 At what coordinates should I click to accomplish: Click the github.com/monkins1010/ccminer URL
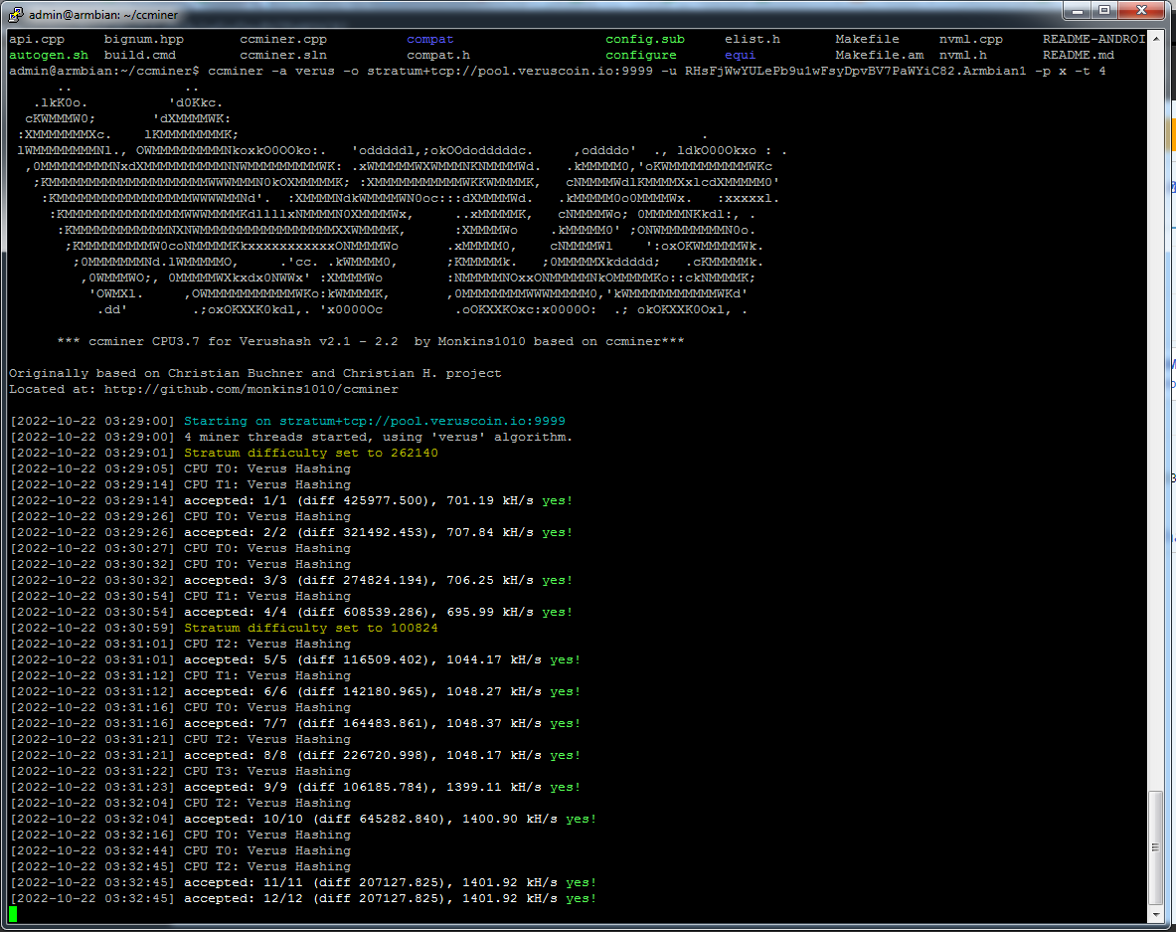click(252, 389)
